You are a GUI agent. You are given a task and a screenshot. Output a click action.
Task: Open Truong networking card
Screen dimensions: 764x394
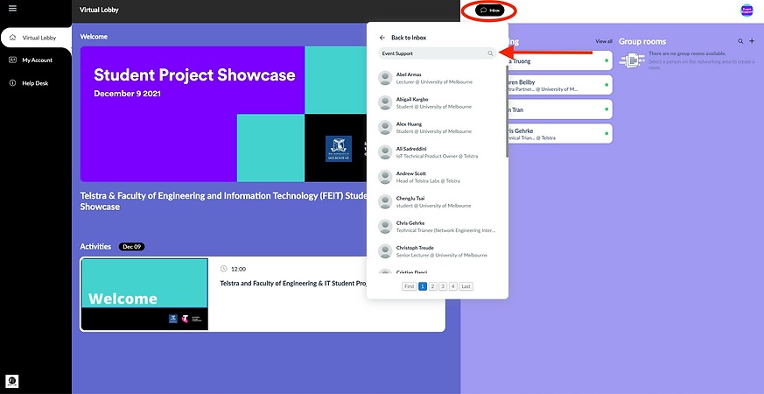point(560,60)
